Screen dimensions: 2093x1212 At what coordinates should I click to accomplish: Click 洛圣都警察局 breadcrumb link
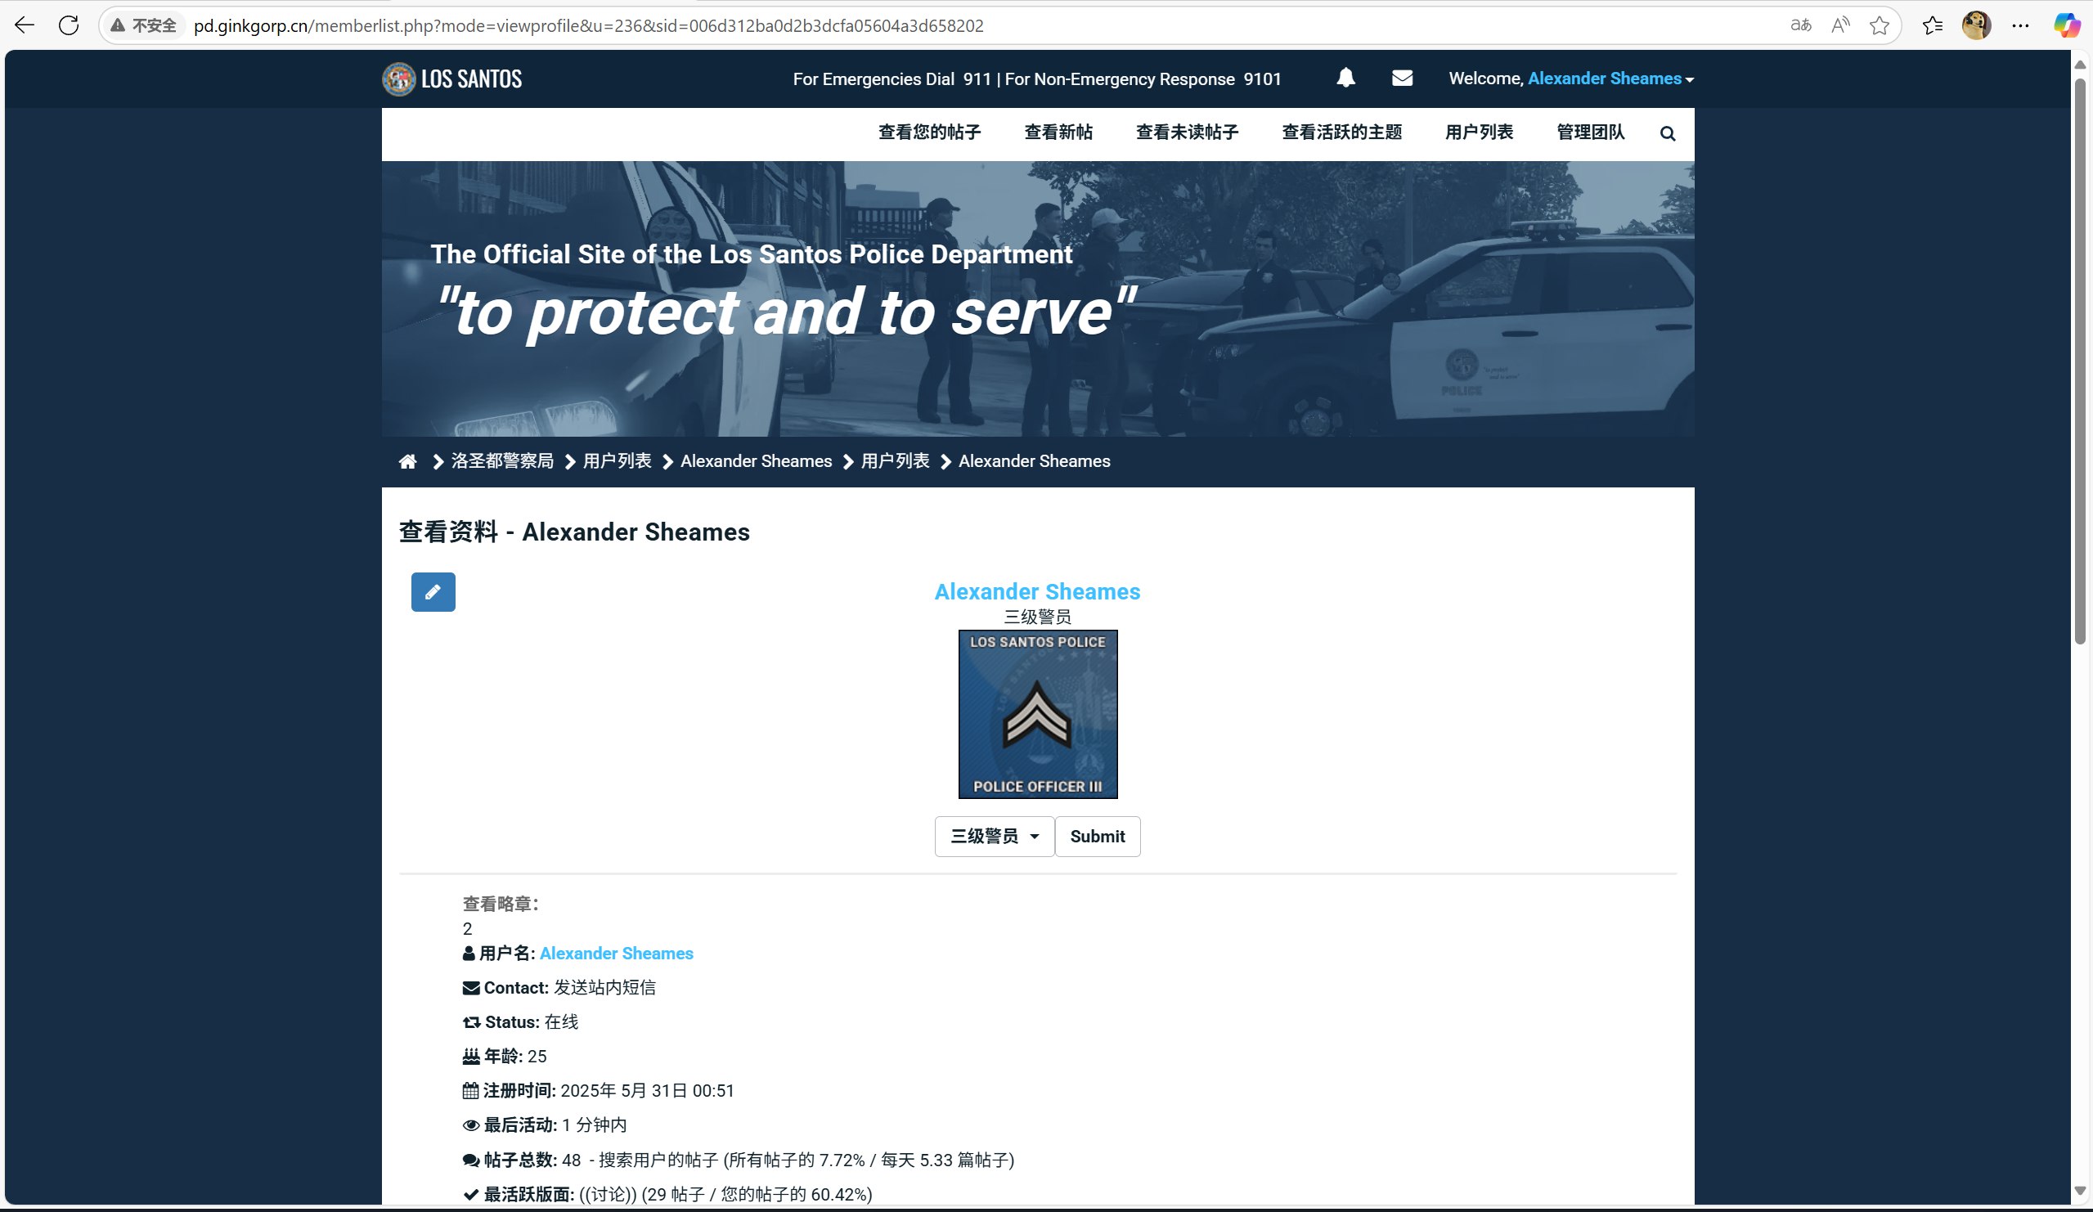501,461
